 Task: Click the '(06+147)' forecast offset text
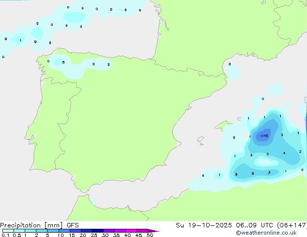(292, 225)
